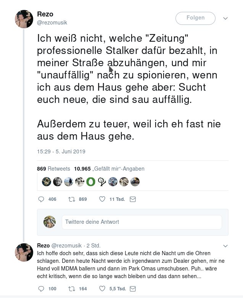Open direct message envelope icon on main tweet
The height and width of the screenshot is (298, 243).
pos(132,199)
